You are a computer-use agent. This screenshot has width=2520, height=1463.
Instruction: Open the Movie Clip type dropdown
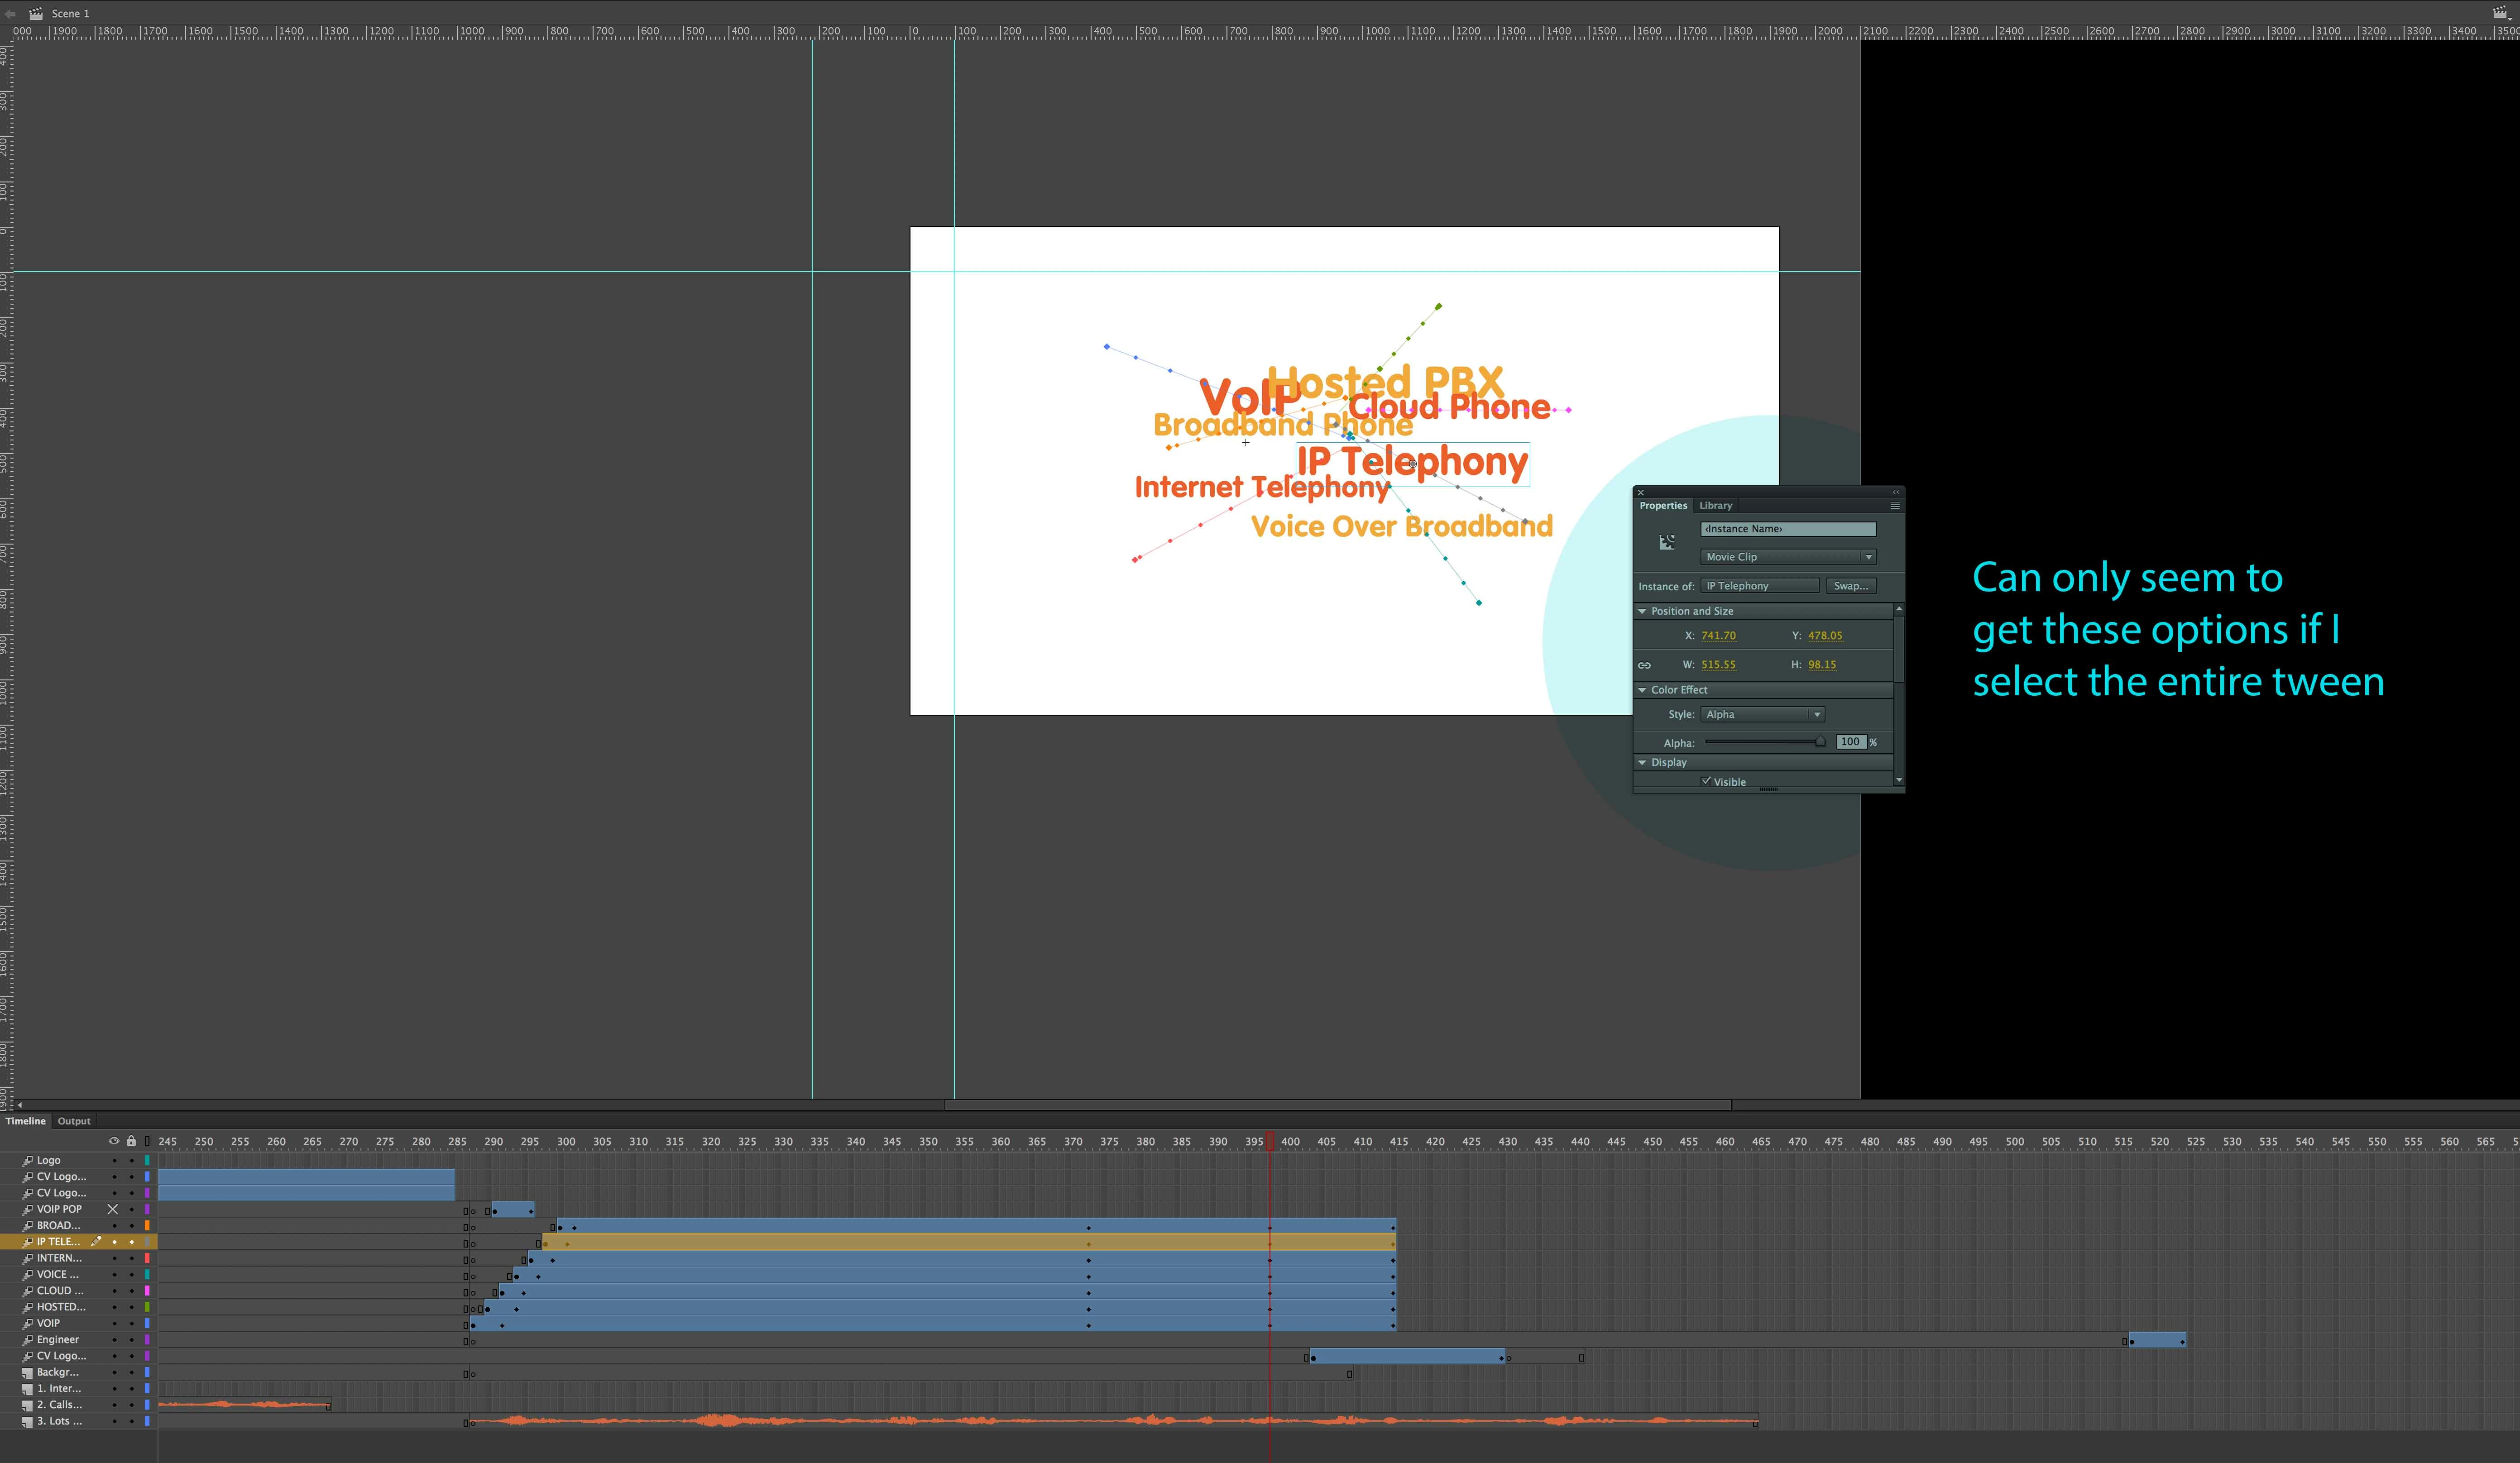point(1787,557)
